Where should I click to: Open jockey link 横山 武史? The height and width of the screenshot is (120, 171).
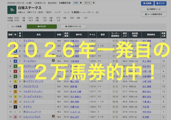click(75, 81)
